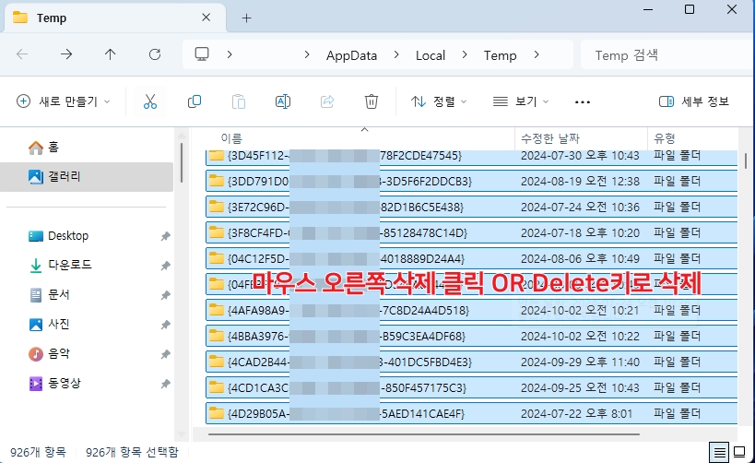The image size is (755, 463).
Task: Click Local in the address bar
Action: 431,55
